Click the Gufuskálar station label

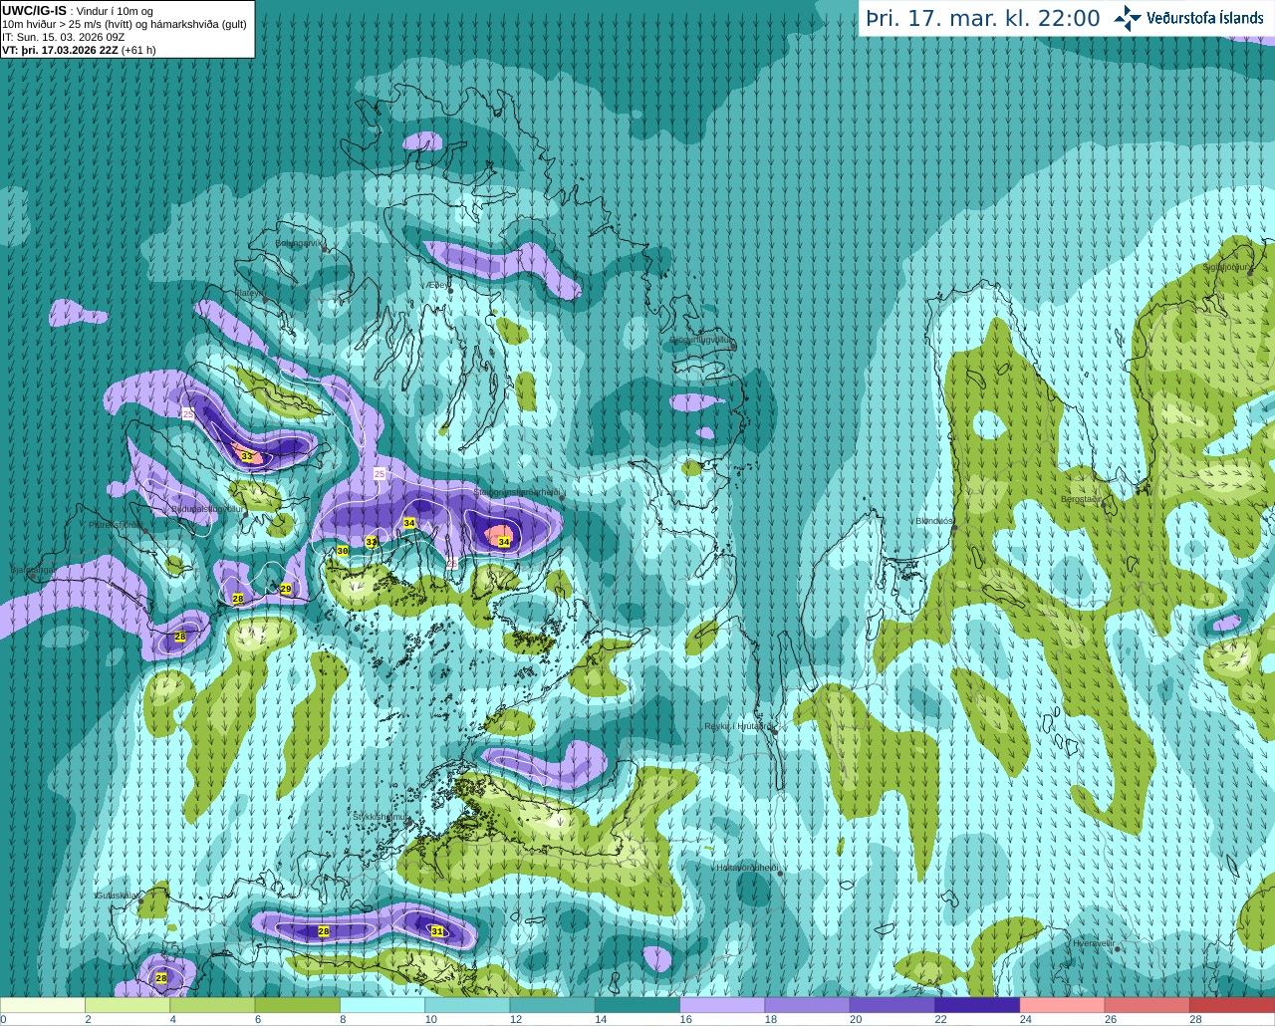118,896
